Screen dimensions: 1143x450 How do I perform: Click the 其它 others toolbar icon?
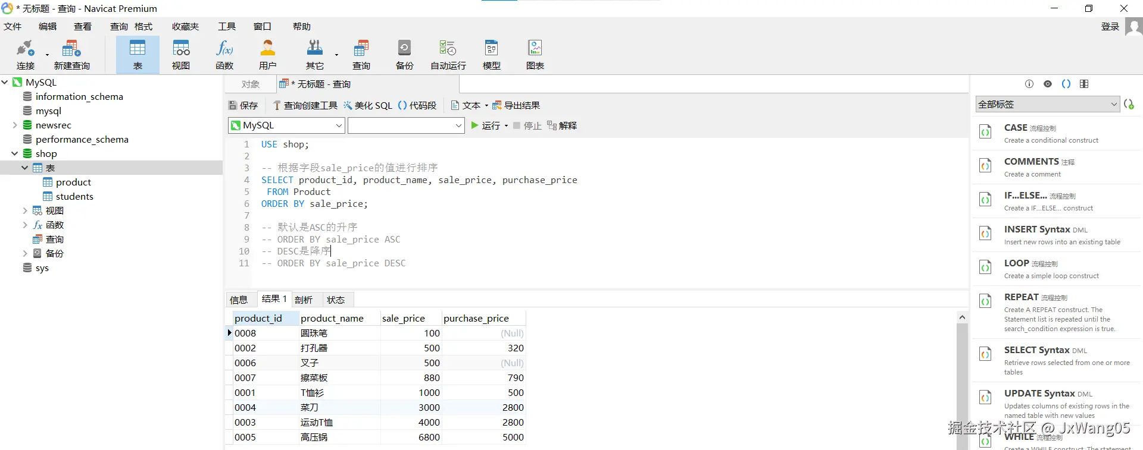click(x=314, y=55)
